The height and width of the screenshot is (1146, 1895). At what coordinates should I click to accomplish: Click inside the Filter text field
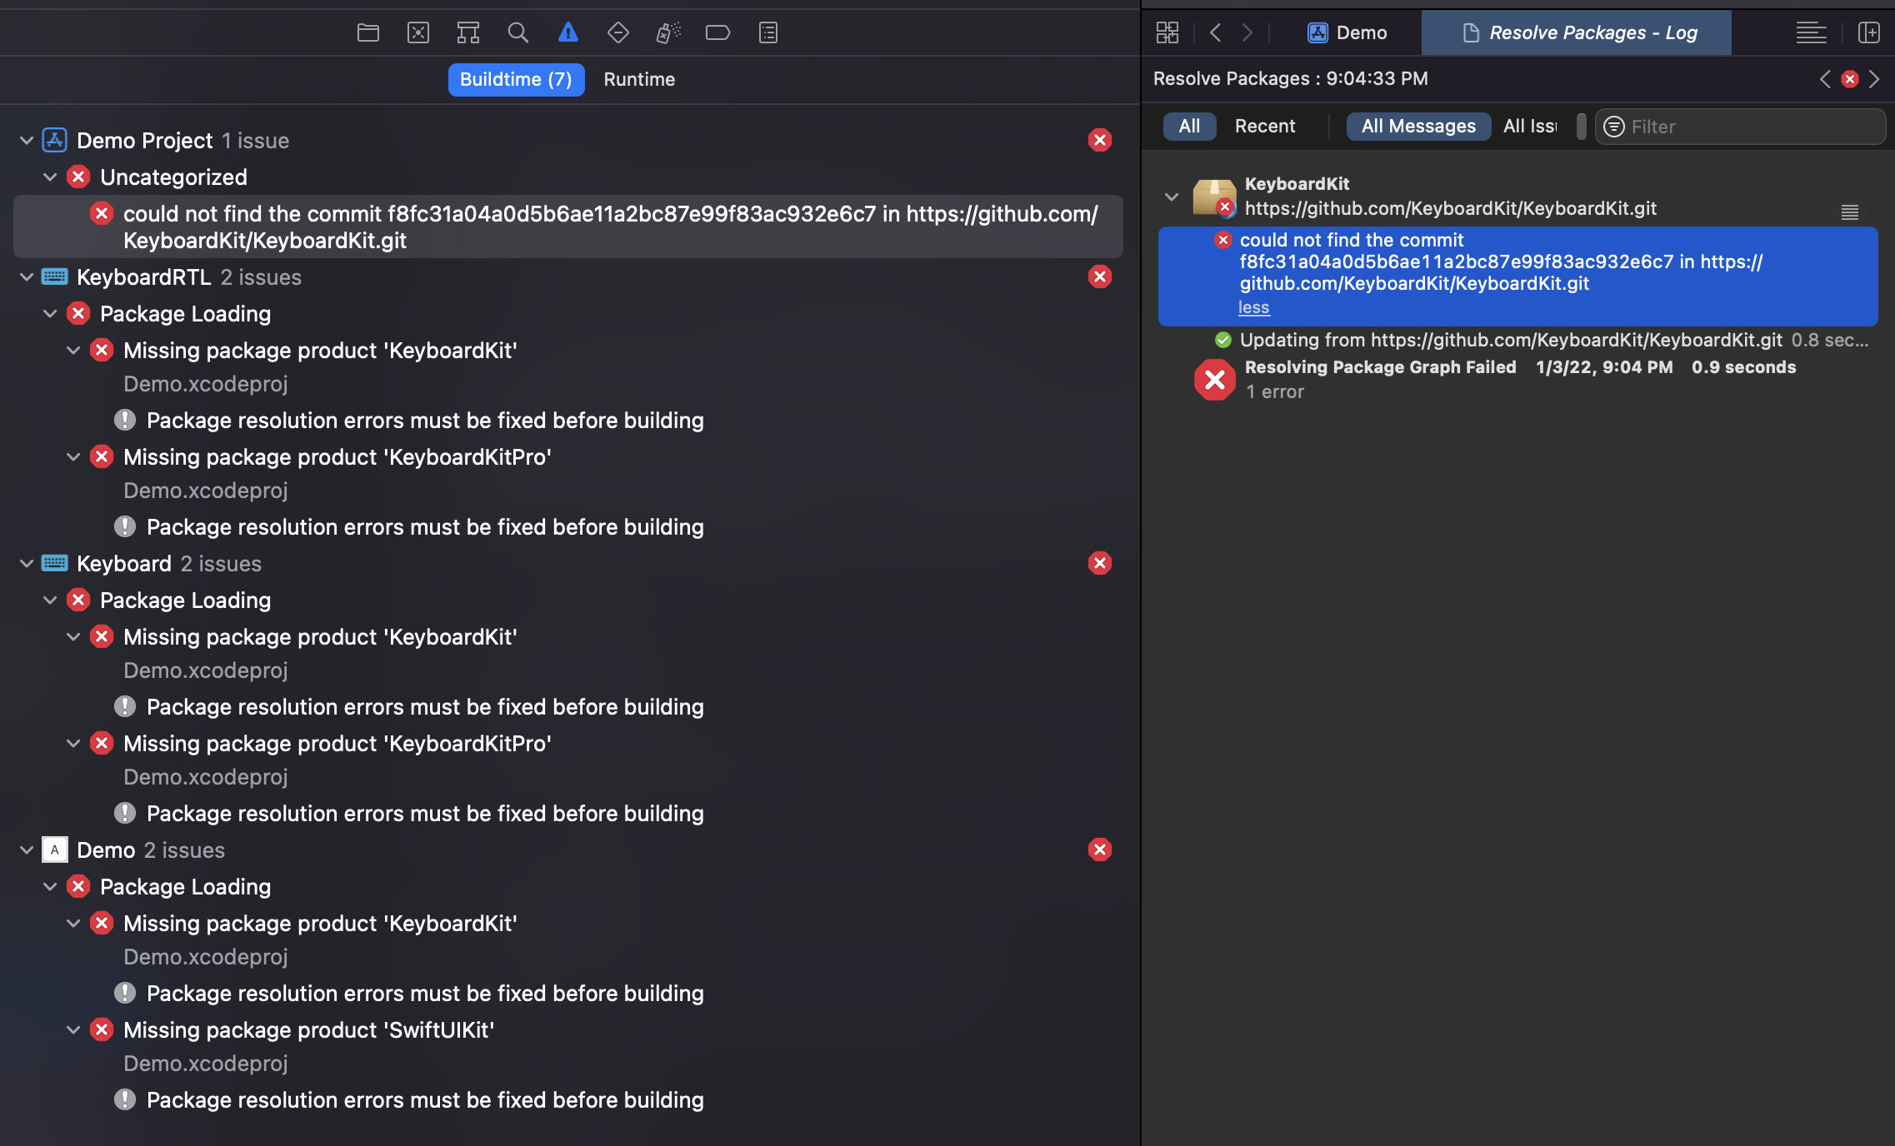tap(1742, 126)
